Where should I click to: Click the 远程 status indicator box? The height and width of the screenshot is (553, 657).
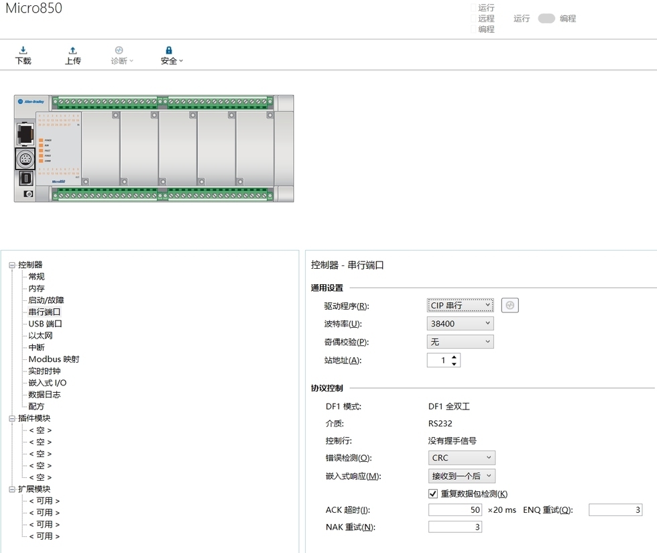pos(473,19)
